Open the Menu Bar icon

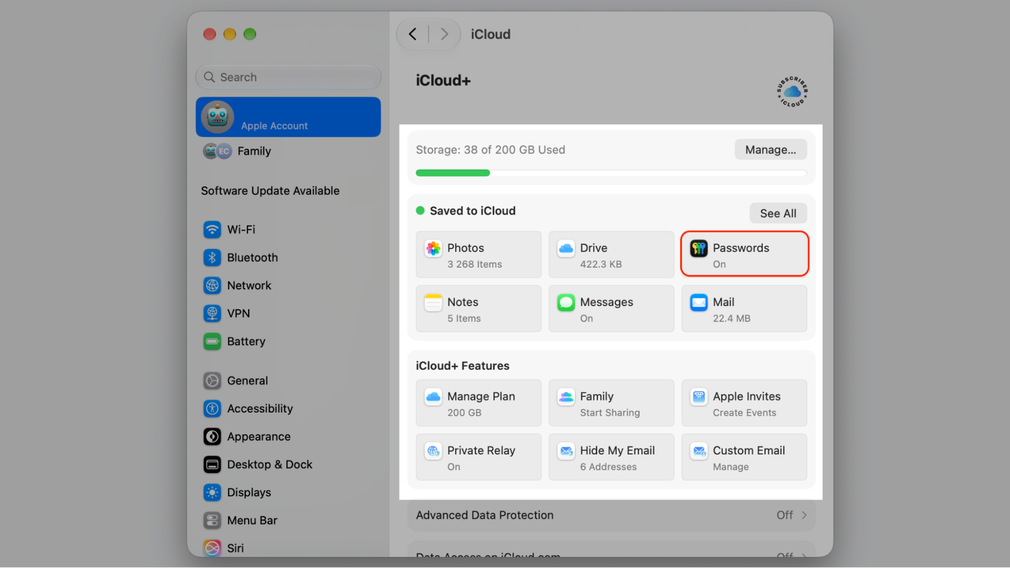click(x=212, y=521)
